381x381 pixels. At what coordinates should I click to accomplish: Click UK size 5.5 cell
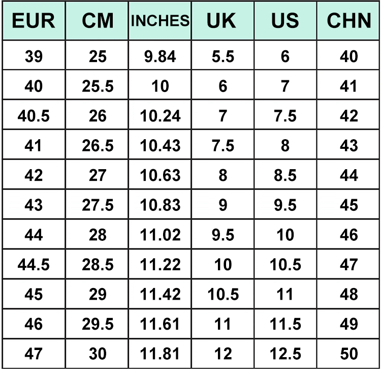pos(223,56)
